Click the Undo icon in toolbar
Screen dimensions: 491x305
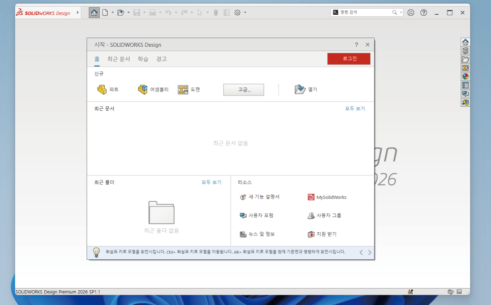168,13
